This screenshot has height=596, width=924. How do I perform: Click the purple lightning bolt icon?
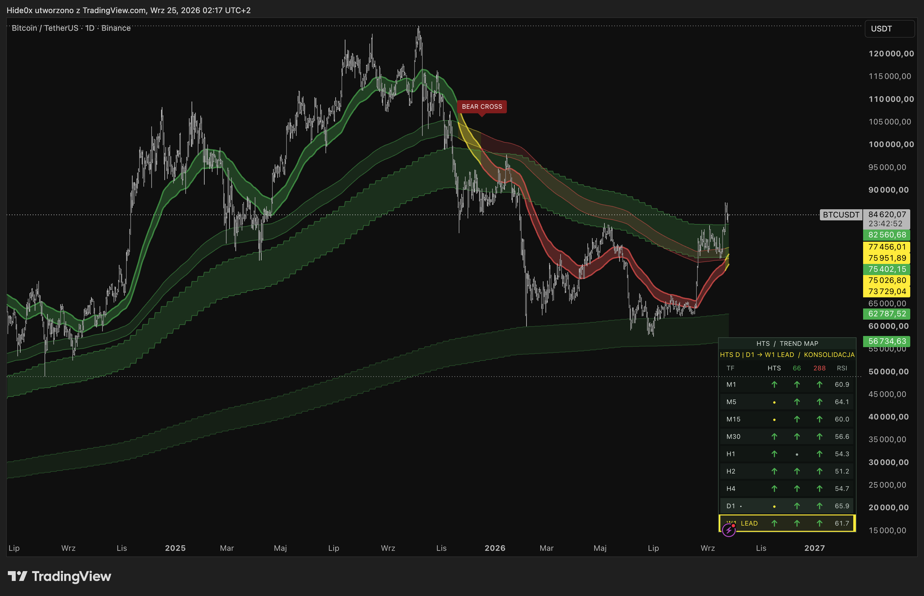pyautogui.click(x=729, y=530)
